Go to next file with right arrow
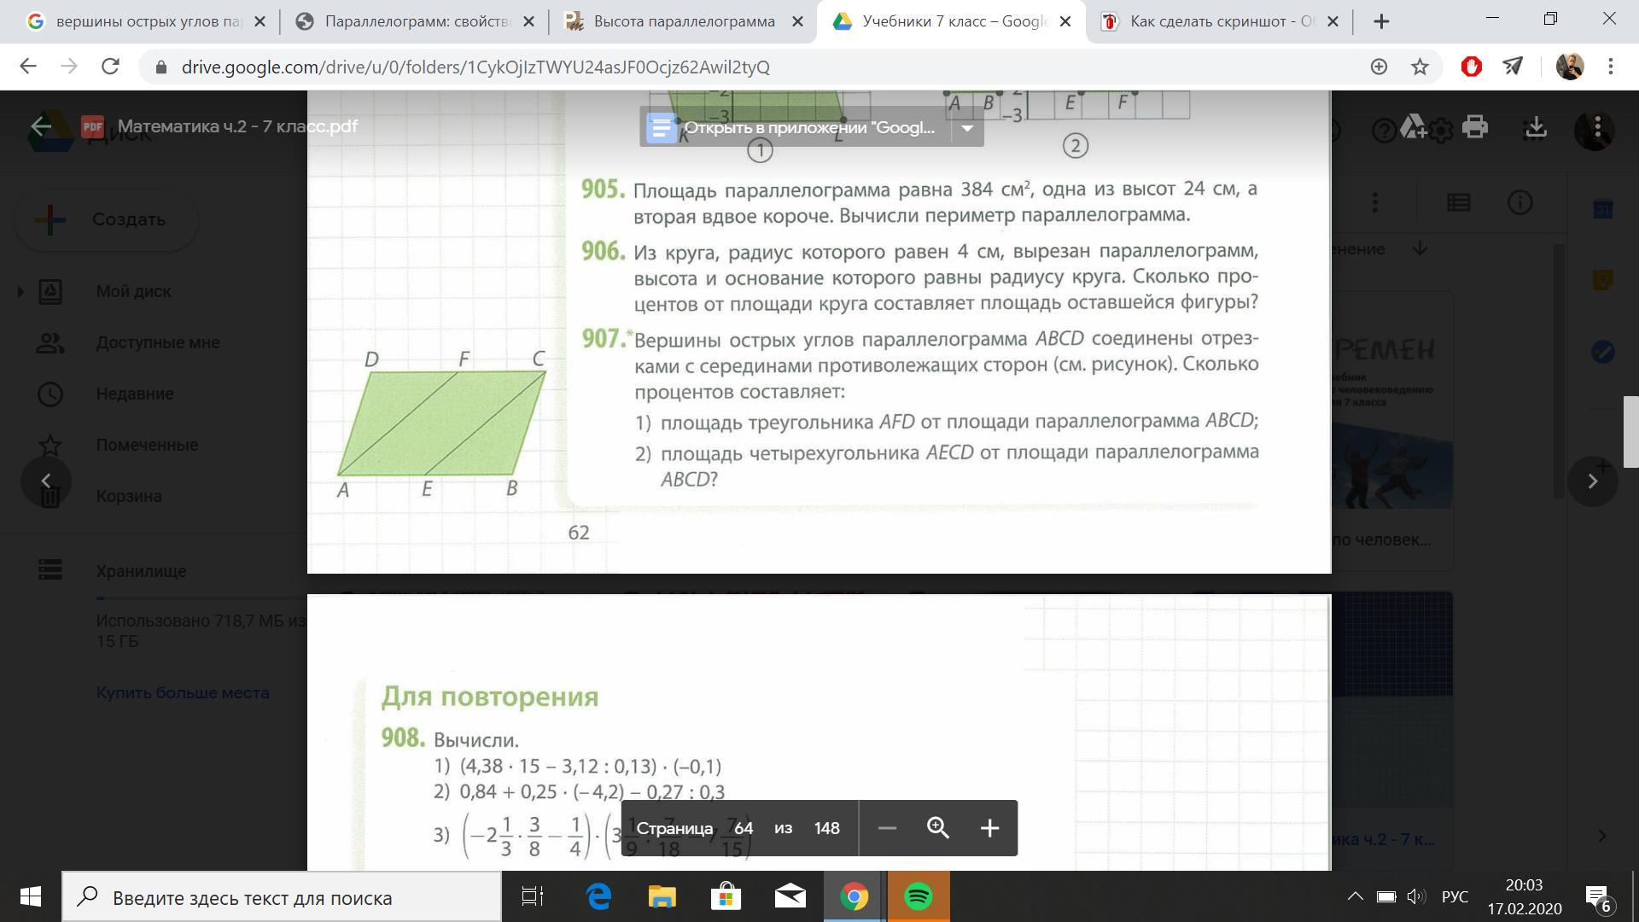This screenshot has height=922, width=1639. 1592,481
